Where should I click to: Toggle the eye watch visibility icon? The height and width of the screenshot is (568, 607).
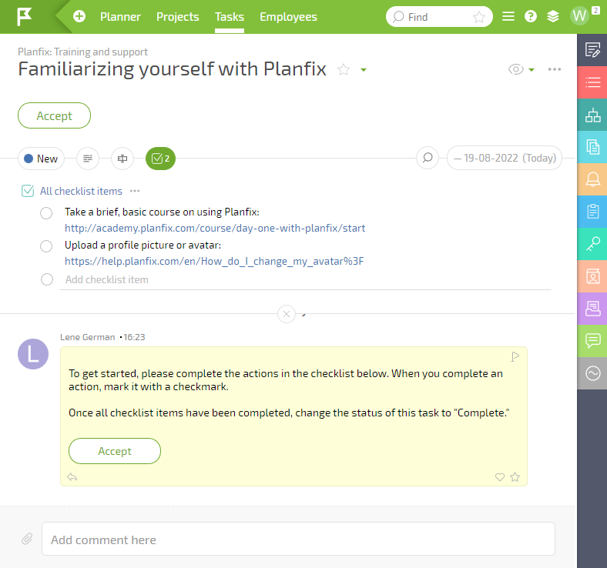point(515,69)
